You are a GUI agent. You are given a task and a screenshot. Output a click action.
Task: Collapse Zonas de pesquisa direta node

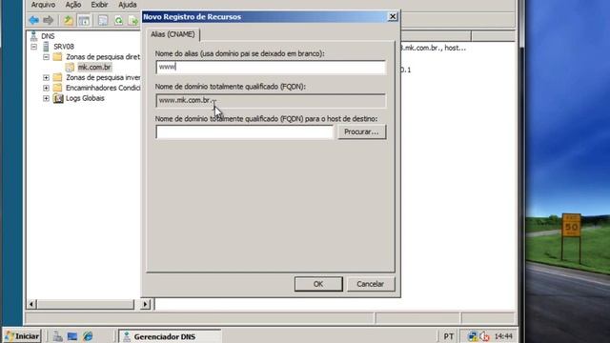[x=46, y=57]
